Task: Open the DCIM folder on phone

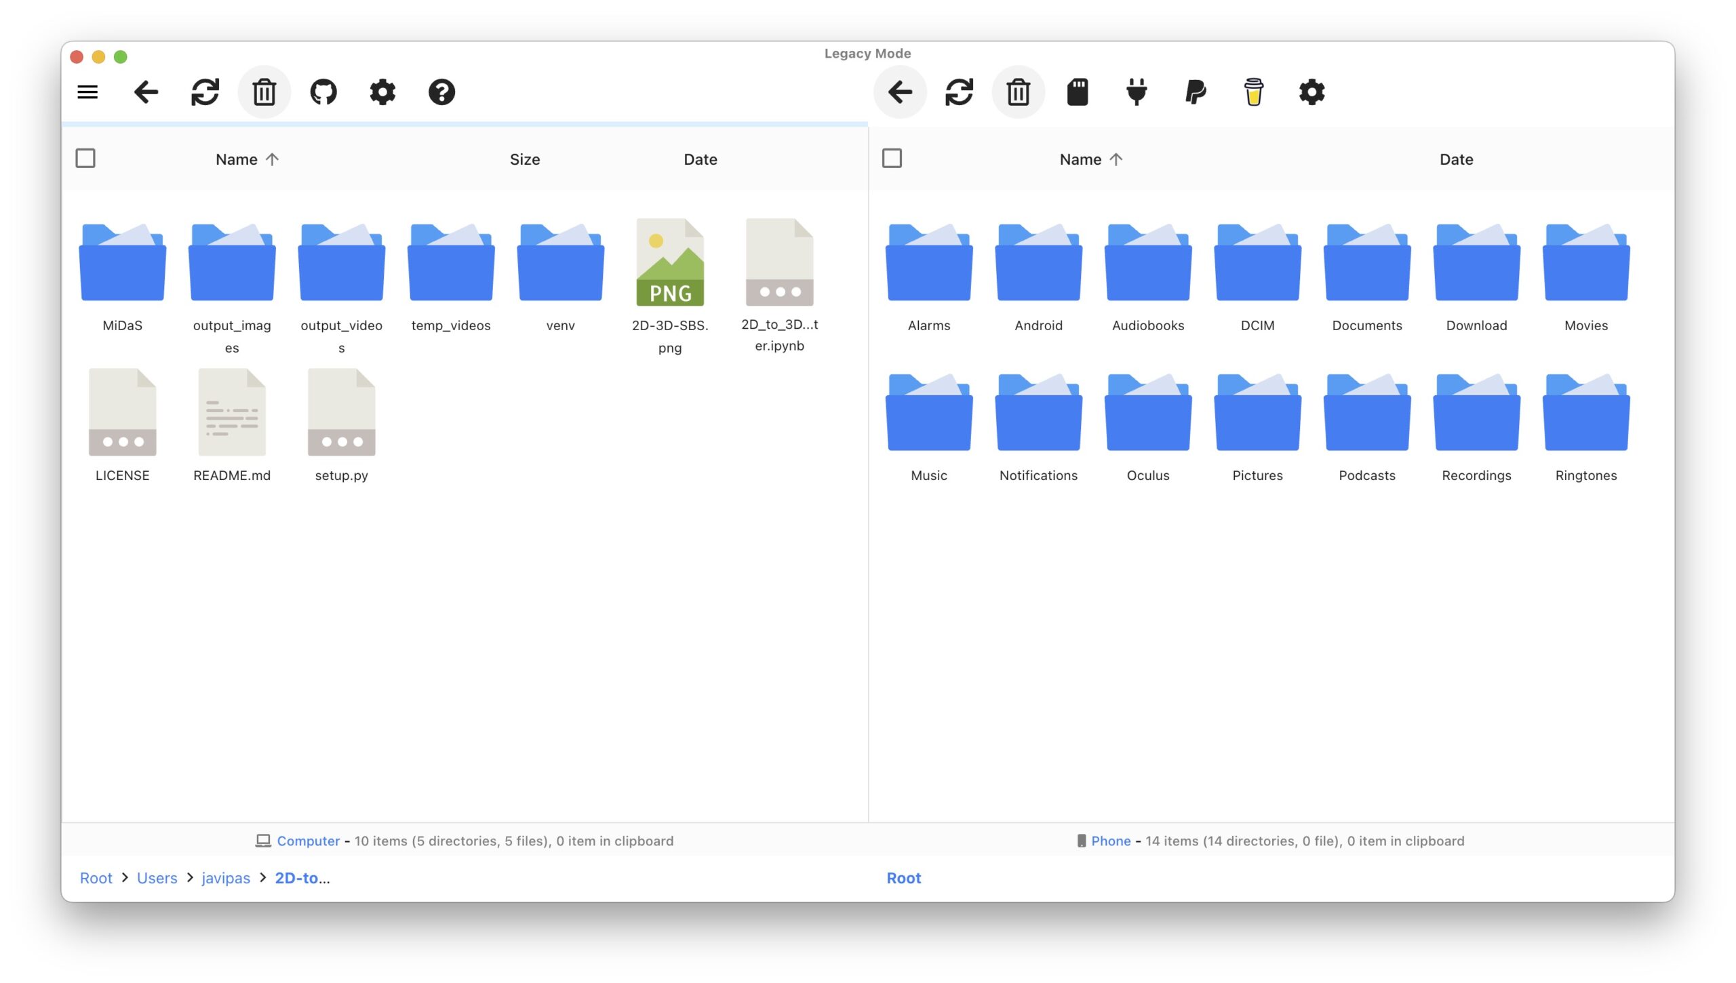Action: 1257,264
